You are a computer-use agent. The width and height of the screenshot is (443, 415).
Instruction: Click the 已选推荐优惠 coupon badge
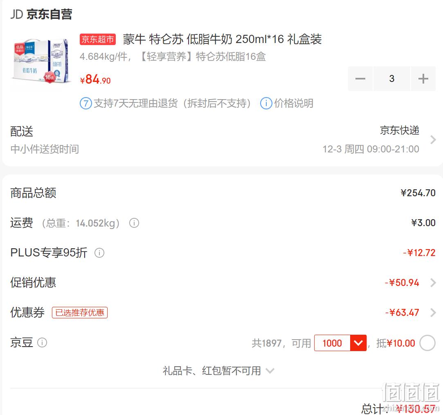80,313
